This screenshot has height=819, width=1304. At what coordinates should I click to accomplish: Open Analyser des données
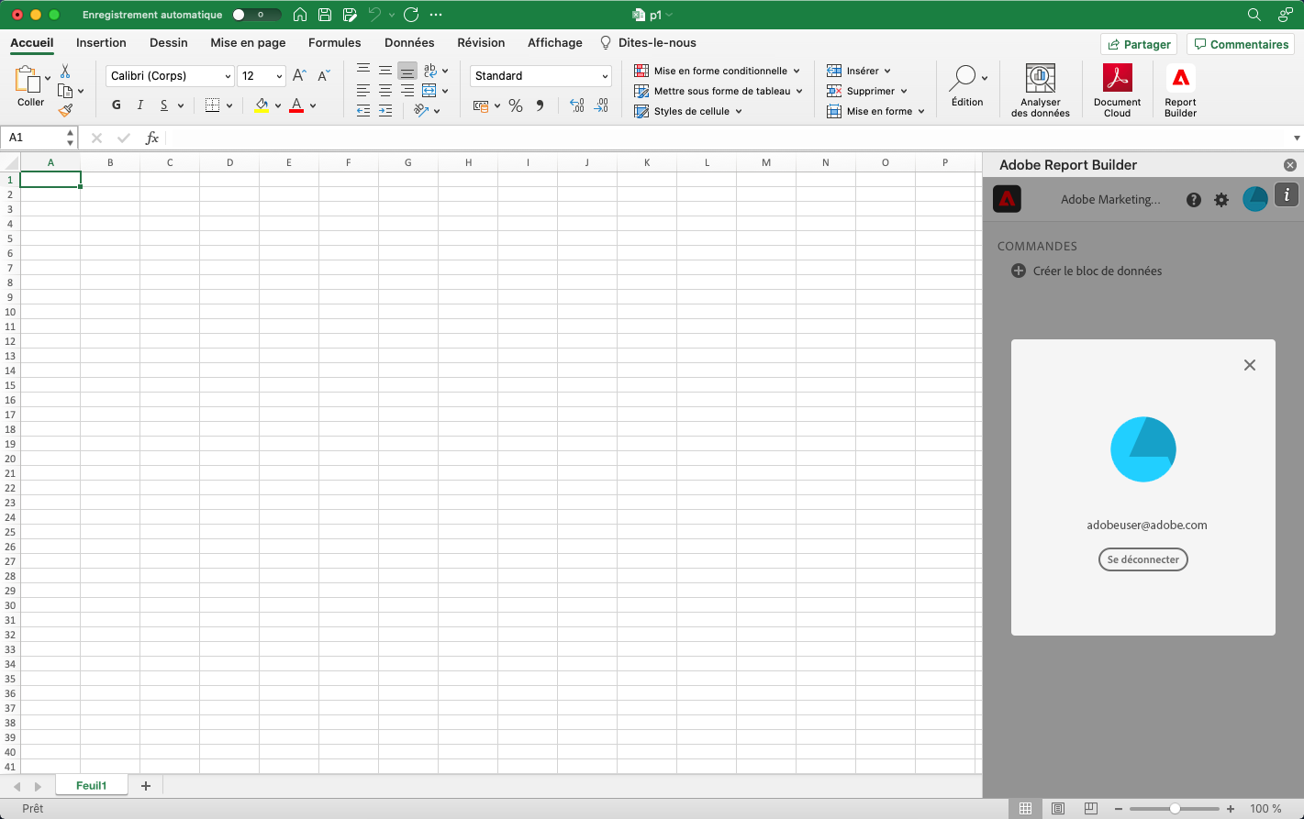point(1040,90)
